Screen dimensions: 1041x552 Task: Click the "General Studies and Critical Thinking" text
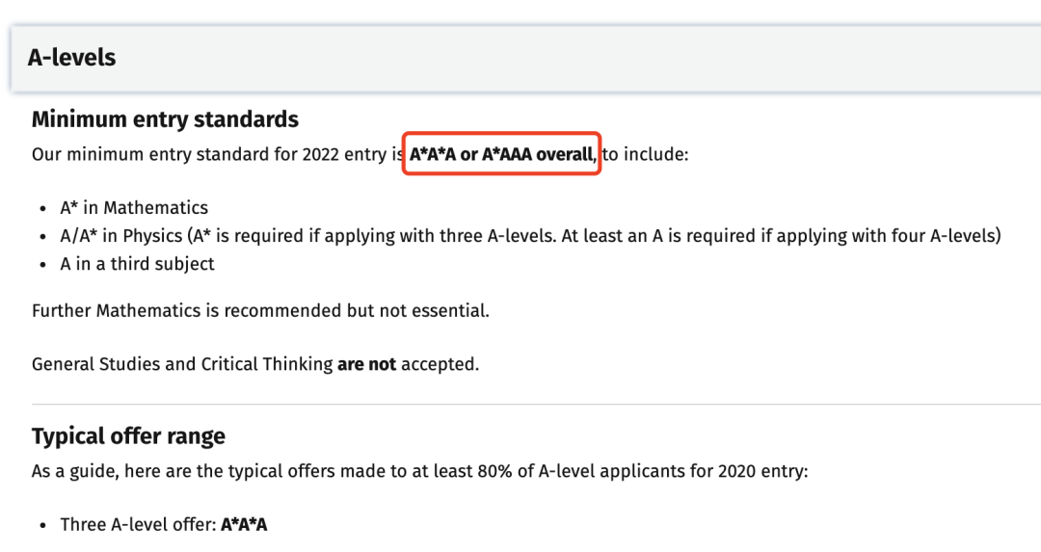pos(182,364)
